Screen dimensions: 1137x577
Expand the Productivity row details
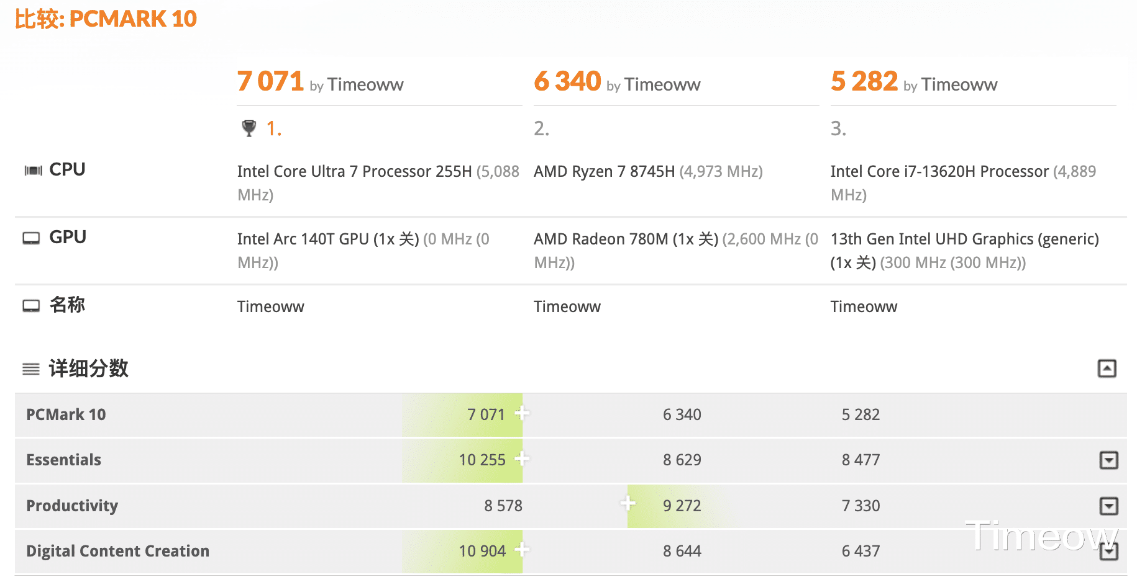(1108, 506)
